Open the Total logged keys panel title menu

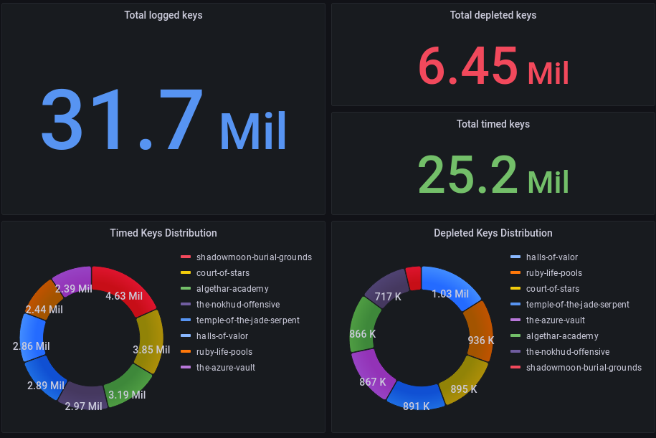click(x=163, y=15)
